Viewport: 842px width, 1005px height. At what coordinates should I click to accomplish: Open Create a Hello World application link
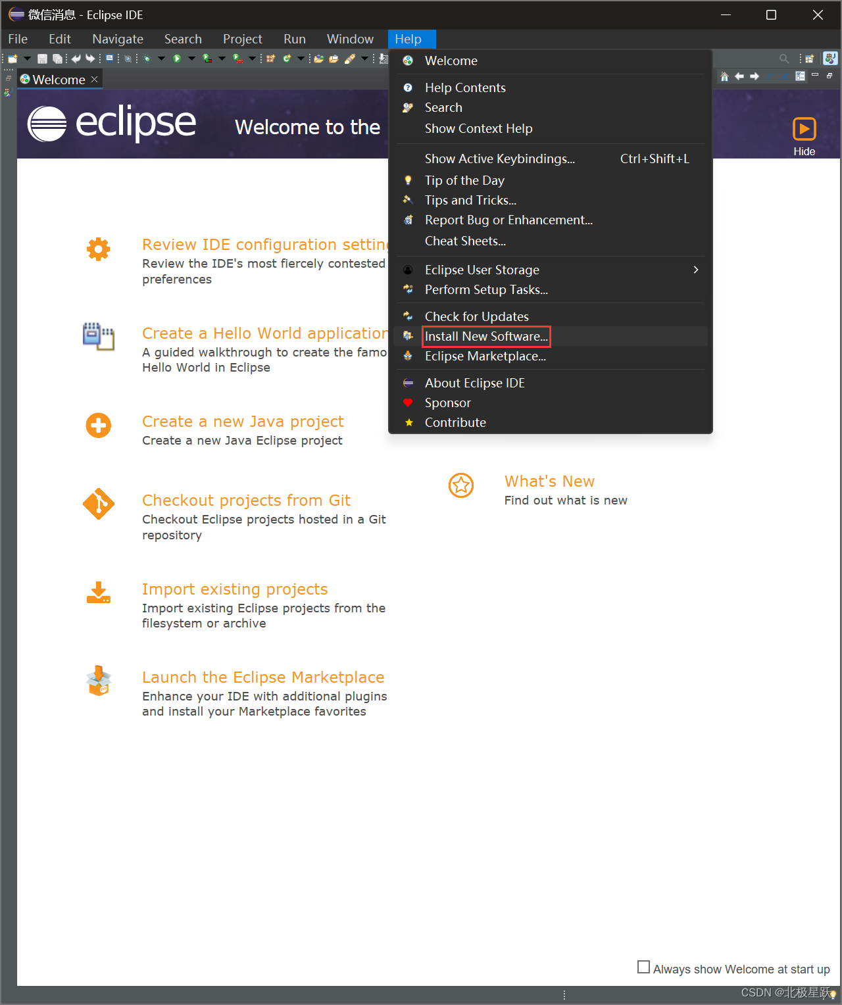point(265,333)
